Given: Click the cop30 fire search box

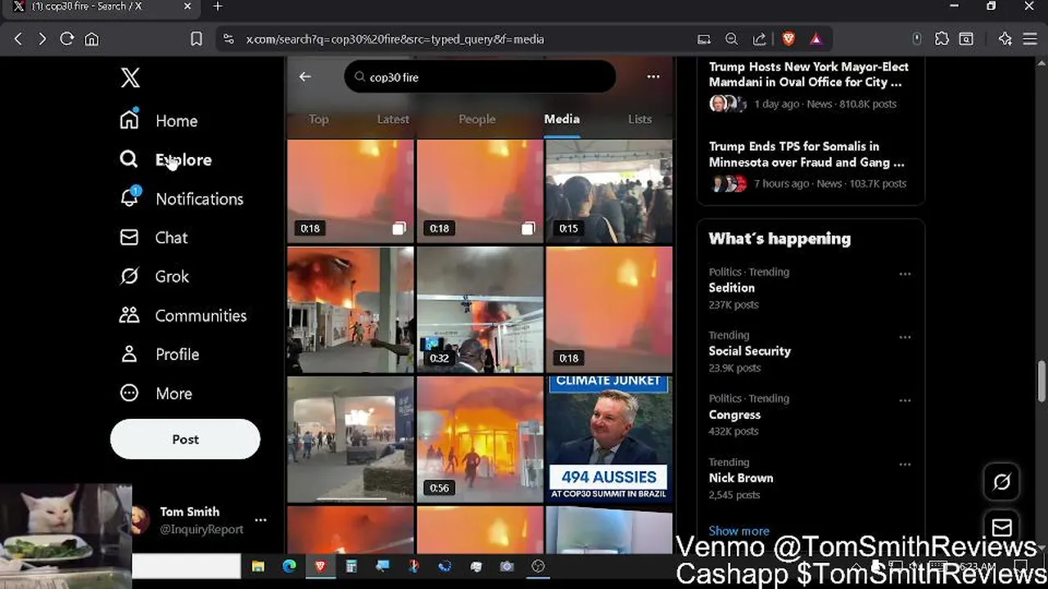Looking at the screenshot, I should pos(480,77).
